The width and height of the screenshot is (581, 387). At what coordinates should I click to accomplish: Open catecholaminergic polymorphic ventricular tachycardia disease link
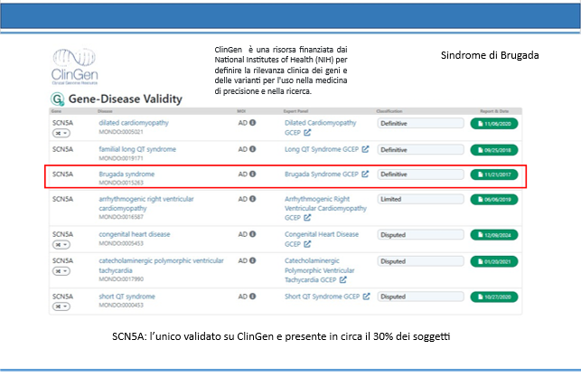(x=161, y=266)
